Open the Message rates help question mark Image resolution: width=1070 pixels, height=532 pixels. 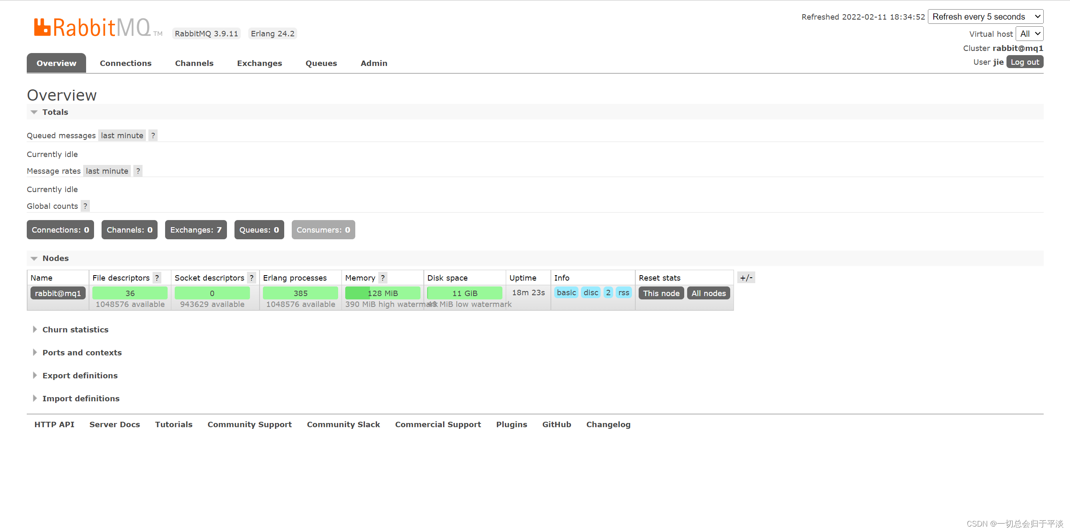point(138,171)
